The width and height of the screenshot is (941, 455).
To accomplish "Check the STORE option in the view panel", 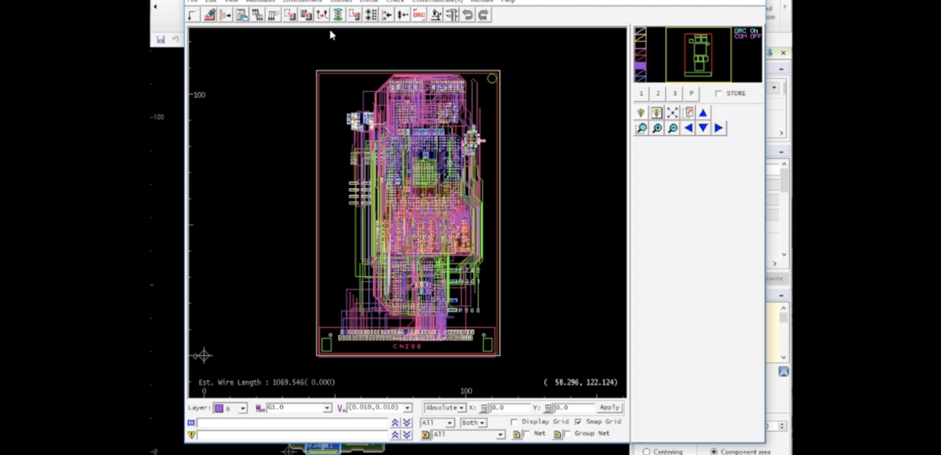I will tap(718, 93).
